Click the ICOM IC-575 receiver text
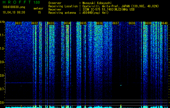Screen dimensions: 170x108 tap(108, 9)
